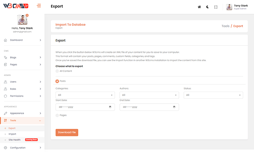The width and height of the screenshot is (254, 152).
Task: Select the Posts radio option
Action: pyautogui.click(x=57, y=81)
